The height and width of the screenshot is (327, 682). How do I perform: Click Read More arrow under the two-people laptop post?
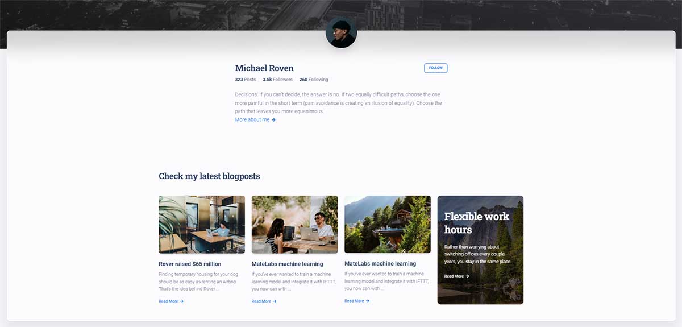275,301
